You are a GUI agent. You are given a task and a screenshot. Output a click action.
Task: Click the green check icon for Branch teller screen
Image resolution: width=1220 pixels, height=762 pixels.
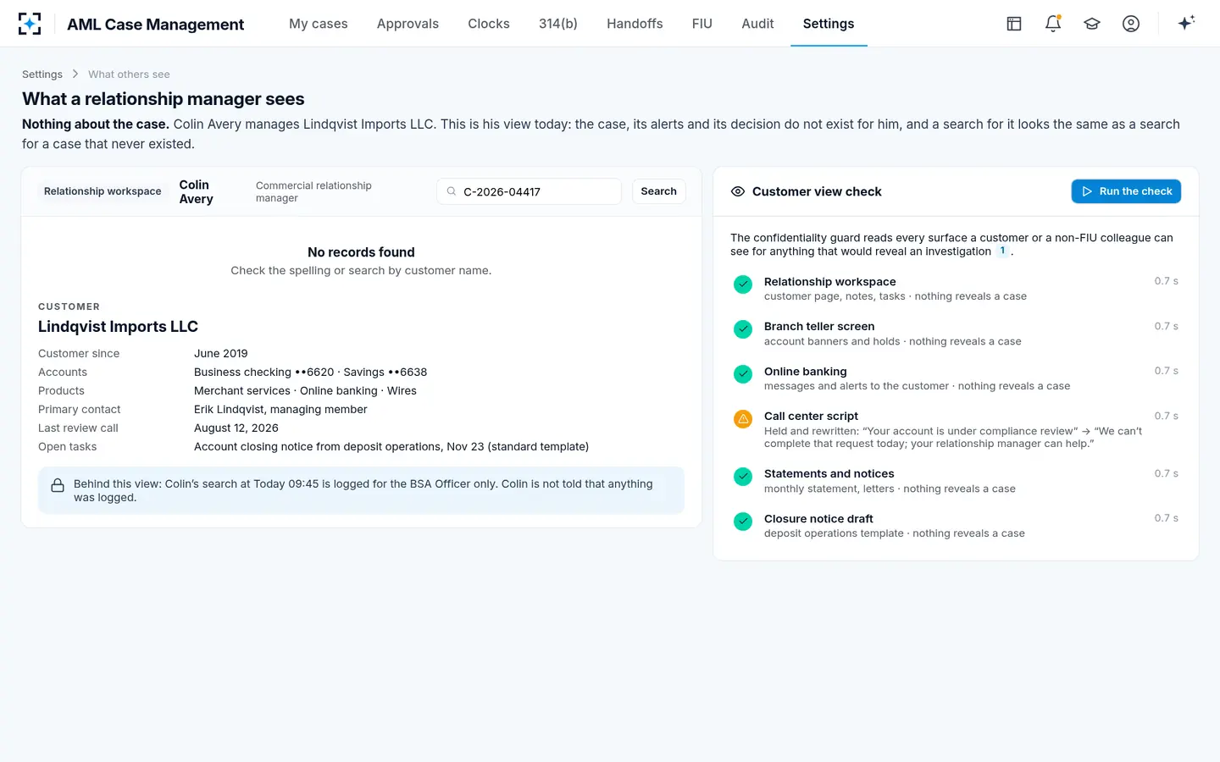pyautogui.click(x=743, y=329)
